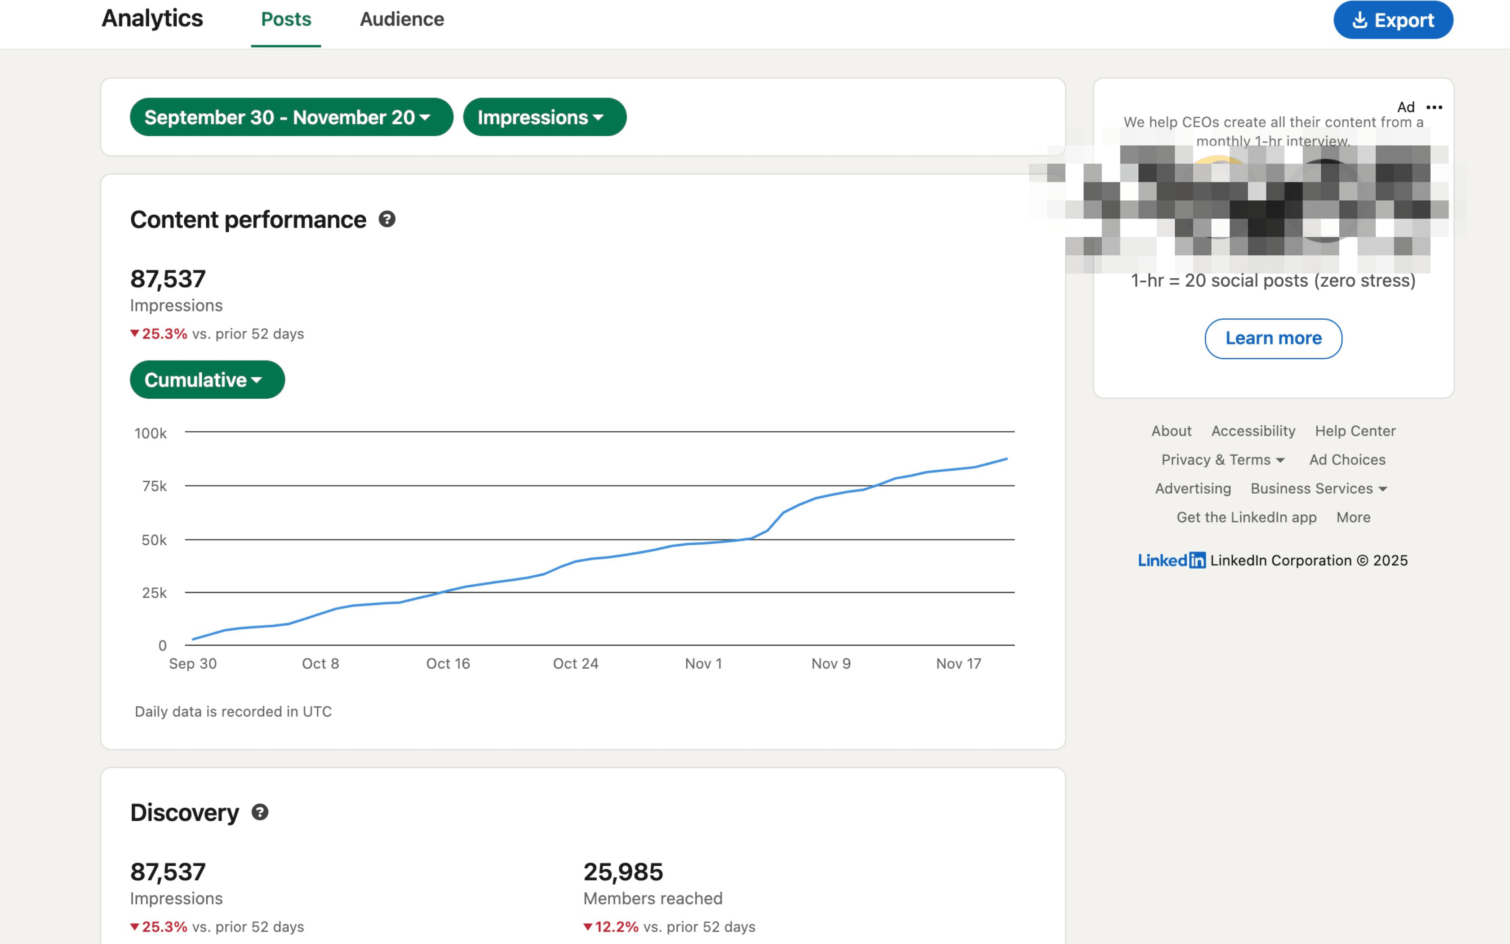Click Get the LinkedIn app
Image resolution: width=1510 pixels, height=944 pixels.
click(1246, 517)
